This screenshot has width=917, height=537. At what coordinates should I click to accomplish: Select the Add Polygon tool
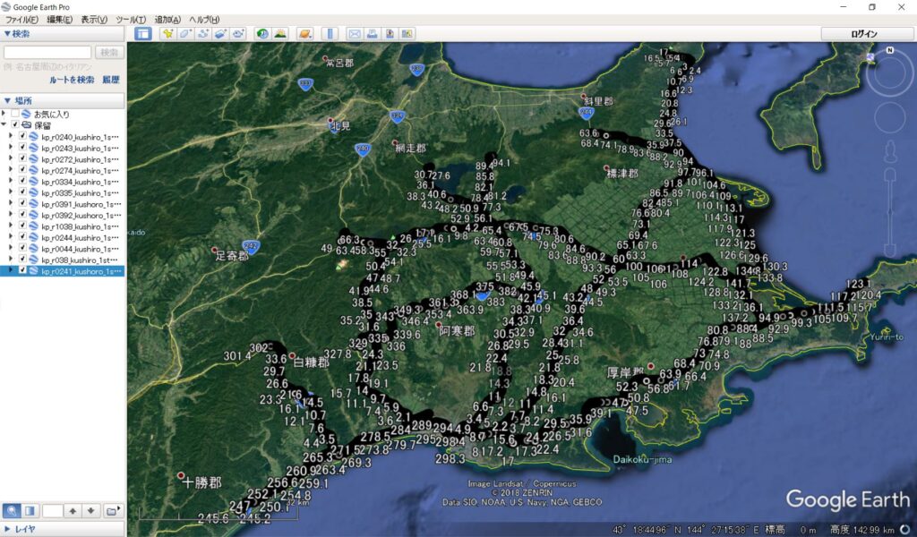(x=185, y=34)
